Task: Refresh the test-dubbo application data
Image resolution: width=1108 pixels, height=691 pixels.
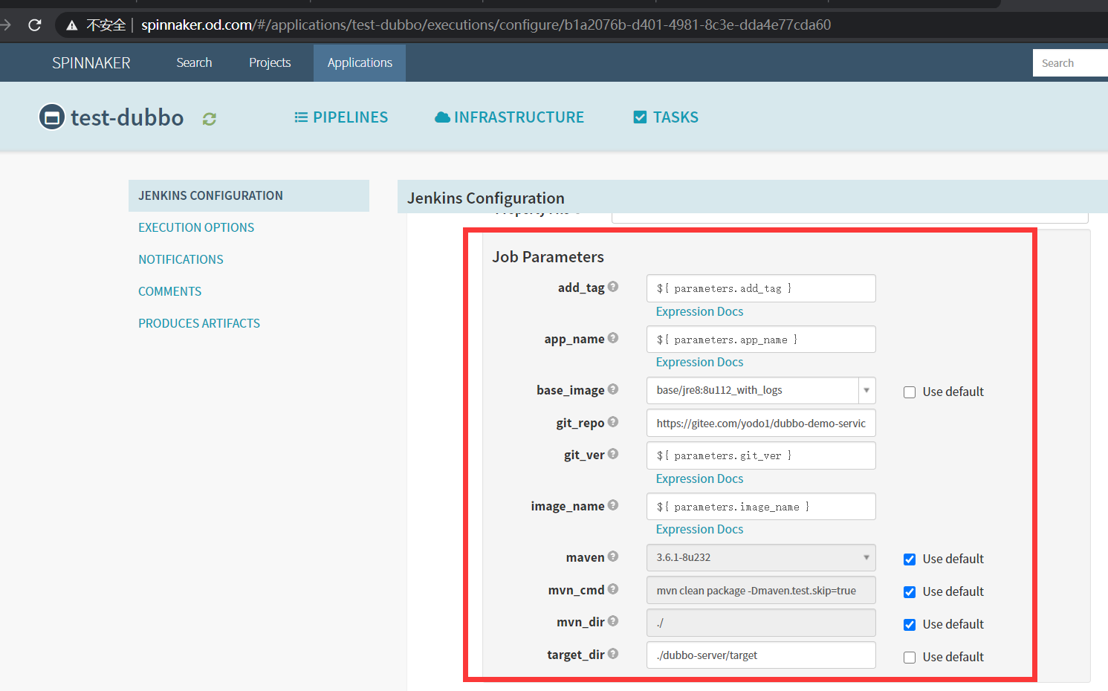Action: [x=210, y=119]
